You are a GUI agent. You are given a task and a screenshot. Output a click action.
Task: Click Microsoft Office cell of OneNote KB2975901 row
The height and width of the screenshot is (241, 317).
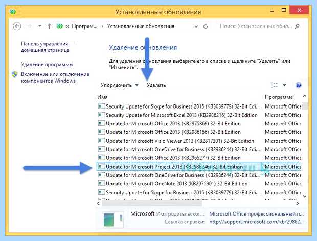pyautogui.click(x=283, y=184)
